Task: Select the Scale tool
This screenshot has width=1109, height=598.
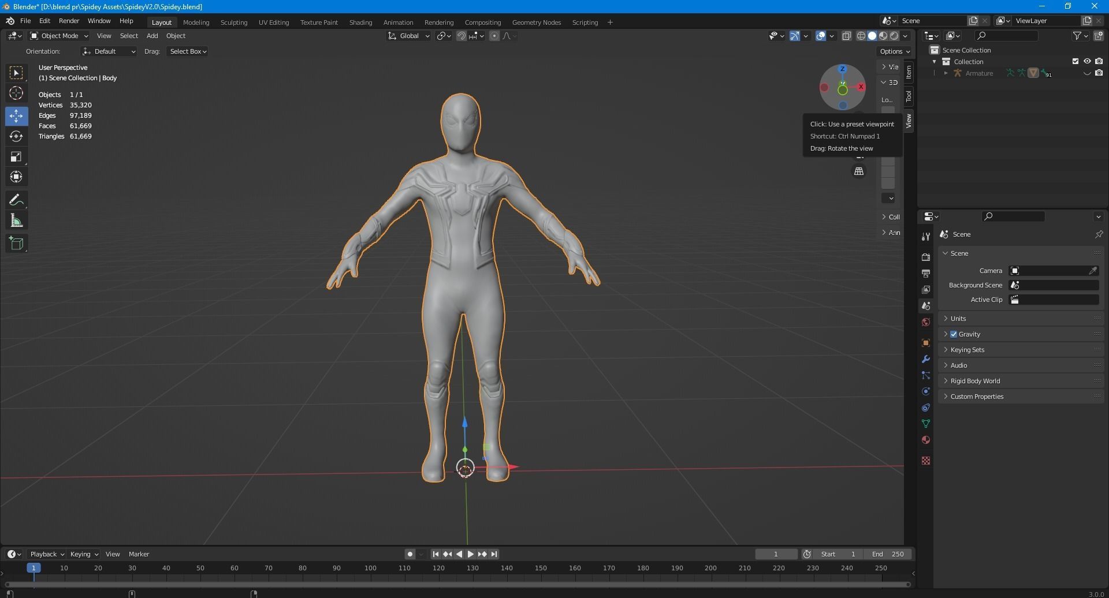Action: coord(16,156)
